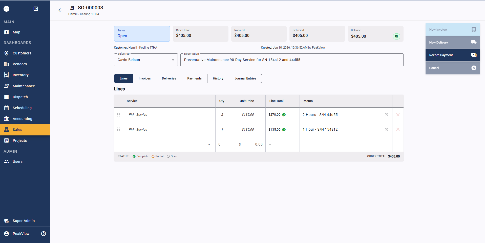The image size is (485, 243).
Task: Switch to the History tab
Action: click(218, 78)
